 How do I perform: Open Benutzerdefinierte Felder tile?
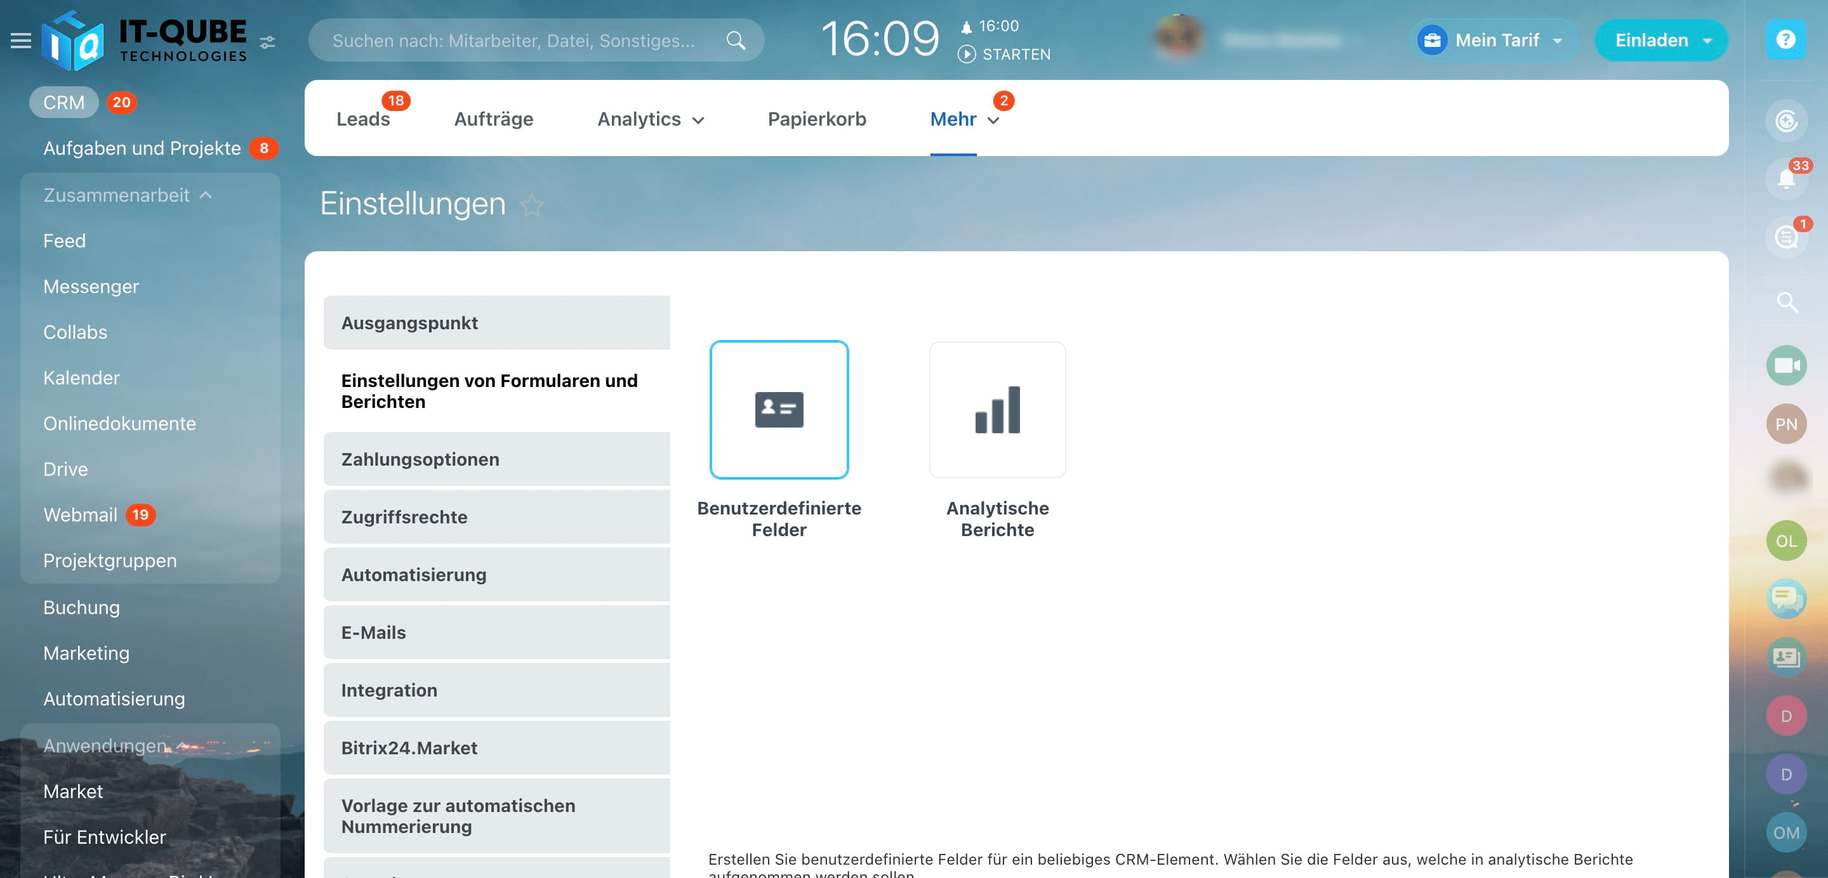point(778,410)
